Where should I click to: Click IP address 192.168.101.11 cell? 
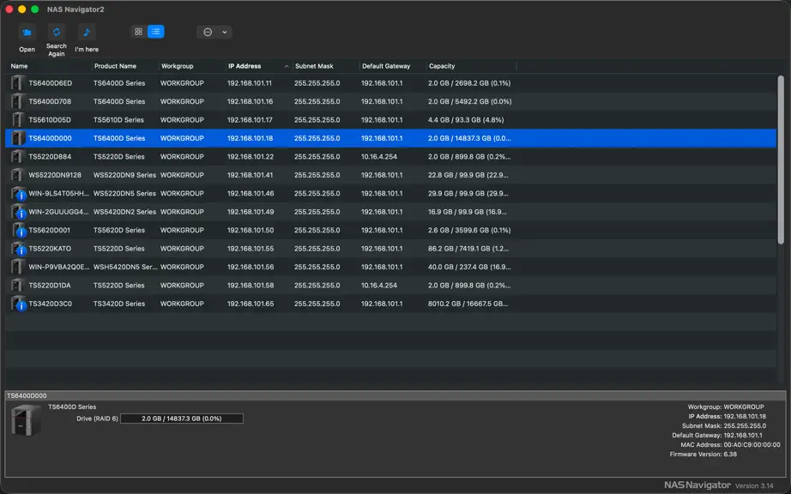(249, 83)
